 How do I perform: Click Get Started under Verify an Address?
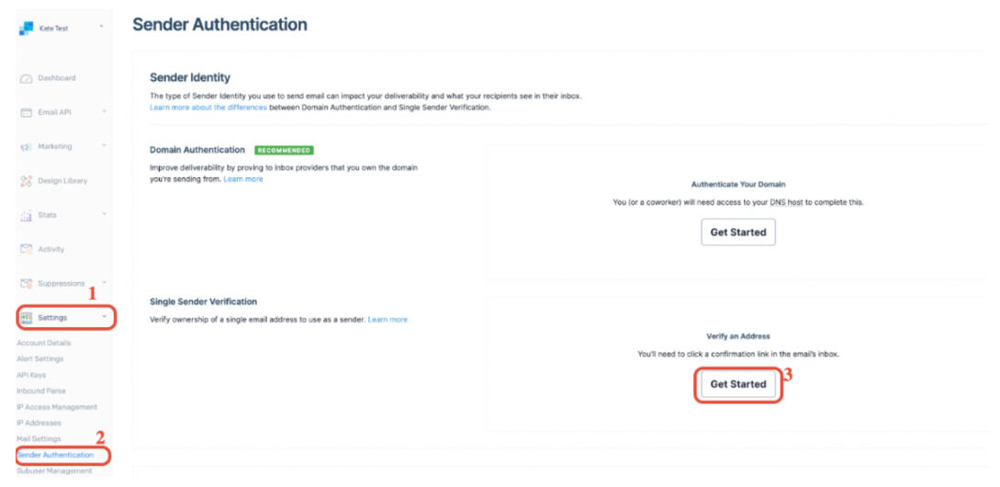click(x=737, y=384)
